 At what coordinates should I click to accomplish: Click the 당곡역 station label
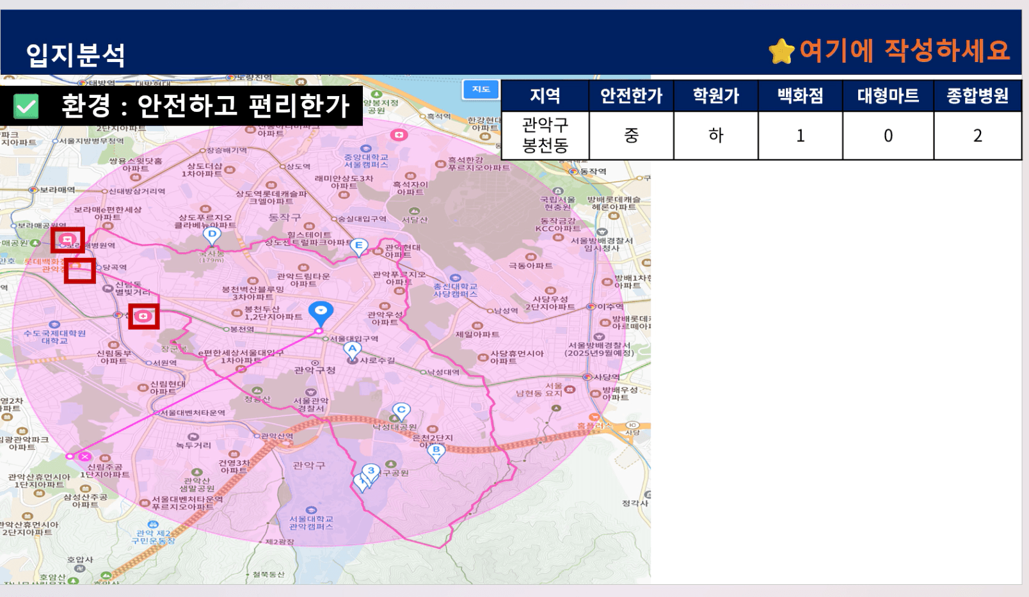pos(115,267)
